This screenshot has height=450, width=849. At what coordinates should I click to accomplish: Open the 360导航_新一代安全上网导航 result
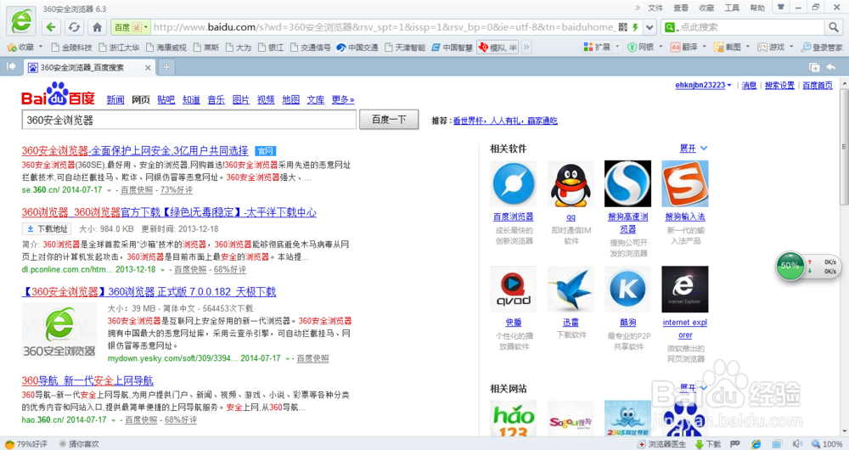(87, 380)
